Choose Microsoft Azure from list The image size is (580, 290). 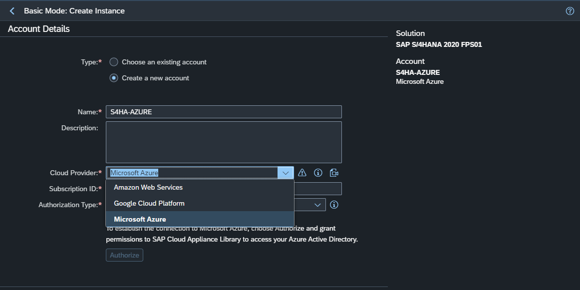pos(200,219)
